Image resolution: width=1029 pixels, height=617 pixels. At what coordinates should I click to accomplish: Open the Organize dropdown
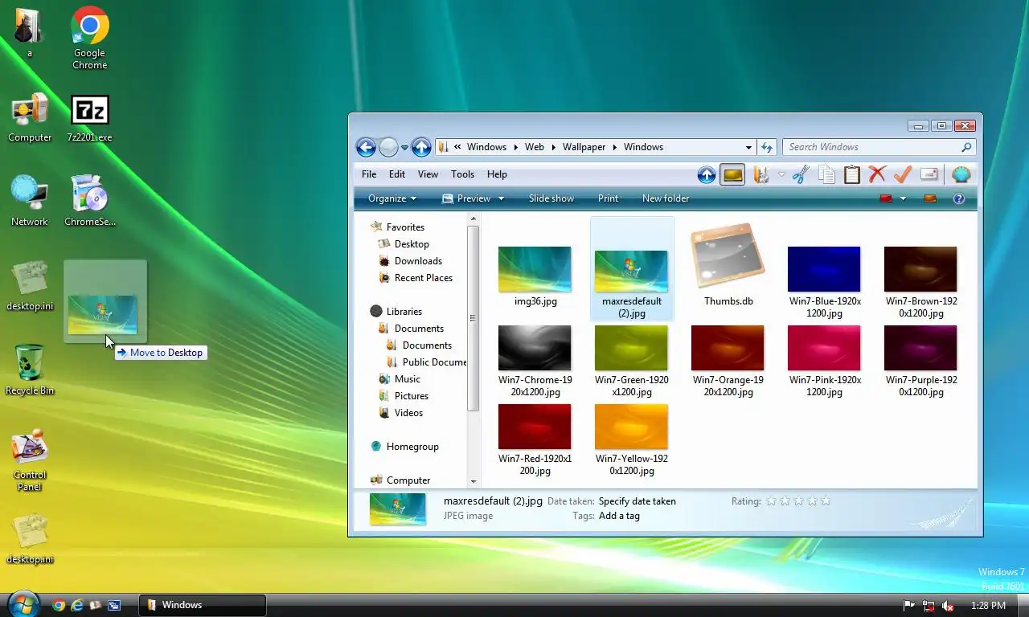[x=392, y=198]
